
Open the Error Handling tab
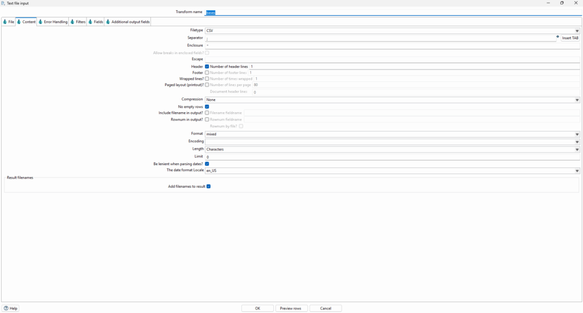click(53, 22)
